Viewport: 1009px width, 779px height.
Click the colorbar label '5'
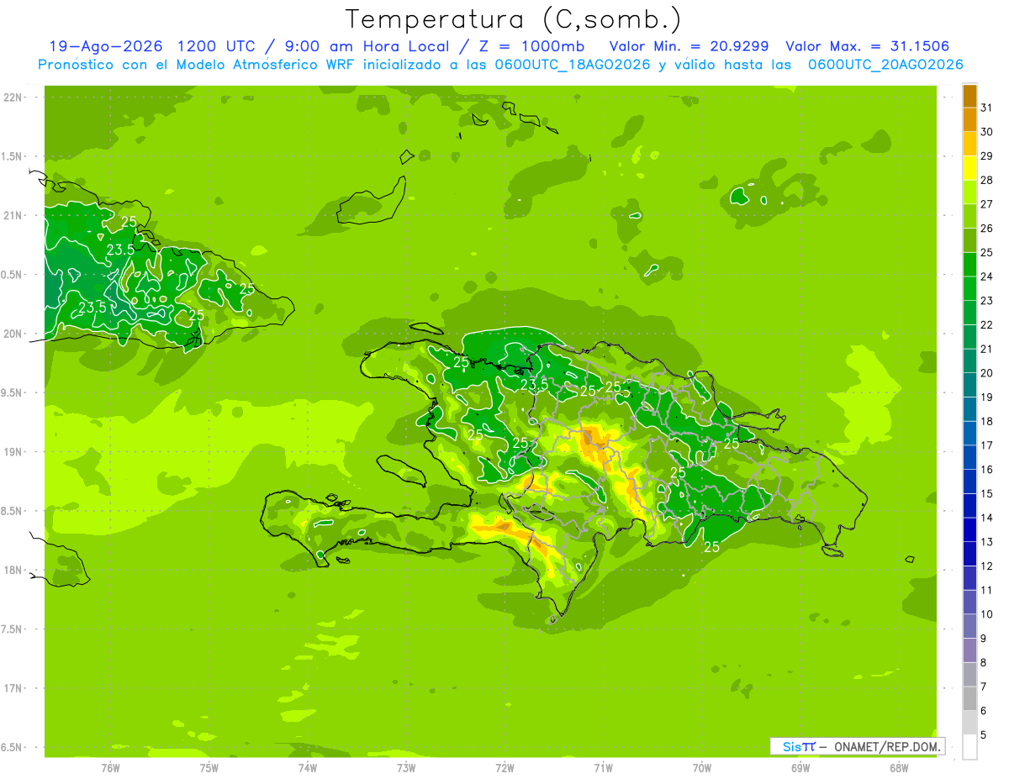[984, 735]
